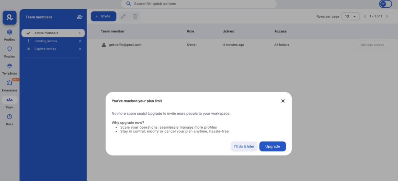The width and height of the screenshot is (398, 181).
Task: Choose I'll do it later
Action: pos(244,146)
